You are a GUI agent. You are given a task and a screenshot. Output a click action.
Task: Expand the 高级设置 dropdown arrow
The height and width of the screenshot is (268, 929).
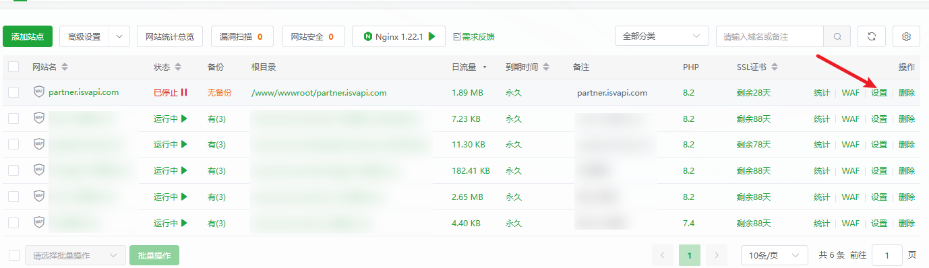pyautogui.click(x=119, y=36)
